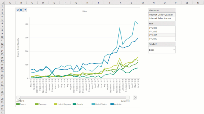Select column N header
The width and height of the screenshot is (204, 114).
point(154,3)
